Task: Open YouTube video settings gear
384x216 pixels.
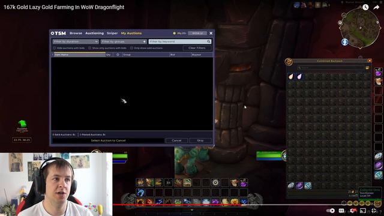Action: tap(353, 211)
